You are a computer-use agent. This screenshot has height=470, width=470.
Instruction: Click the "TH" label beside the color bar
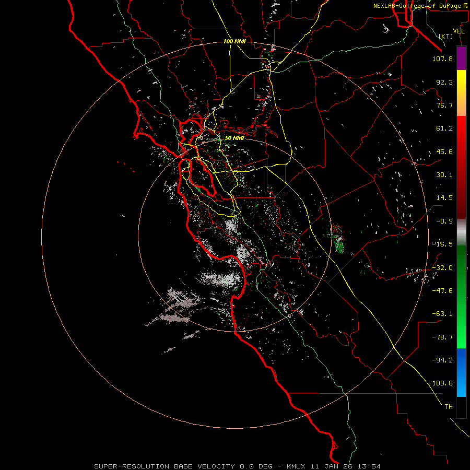pyautogui.click(x=449, y=407)
